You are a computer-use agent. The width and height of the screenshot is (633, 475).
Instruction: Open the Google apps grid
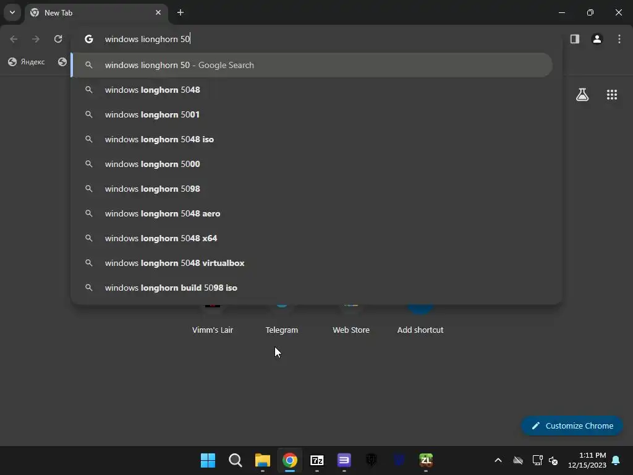[611, 95]
